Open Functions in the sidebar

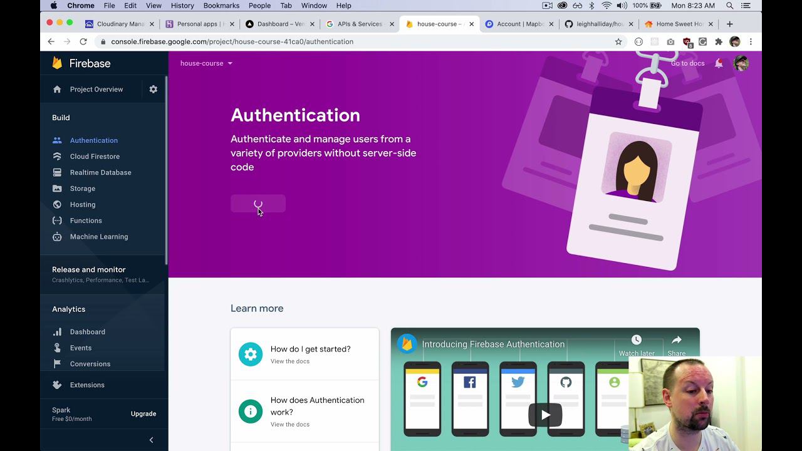point(86,220)
